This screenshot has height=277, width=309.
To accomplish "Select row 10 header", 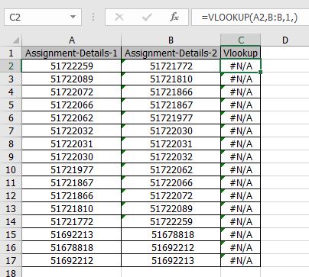I will [11, 169].
